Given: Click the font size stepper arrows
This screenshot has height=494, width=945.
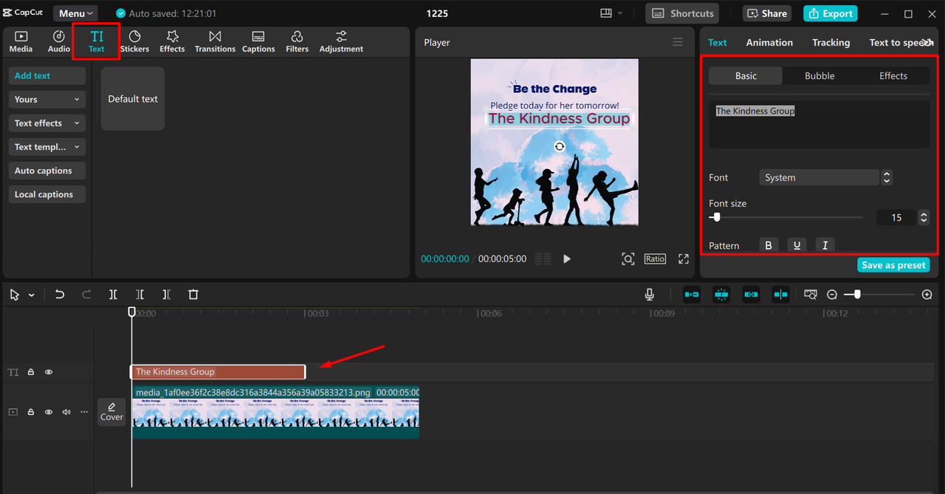Looking at the screenshot, I should (924, 217).
